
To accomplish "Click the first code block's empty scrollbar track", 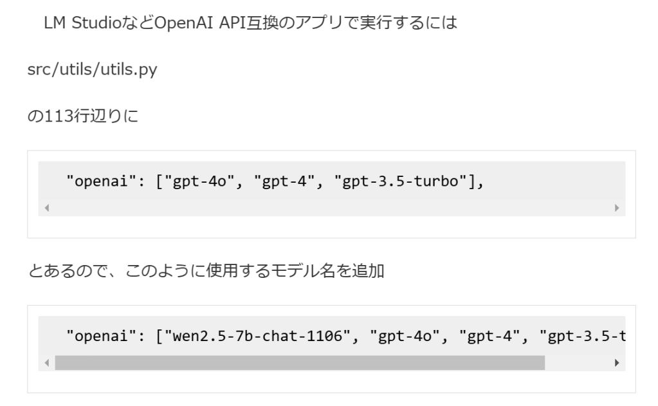I will (332, 208).
